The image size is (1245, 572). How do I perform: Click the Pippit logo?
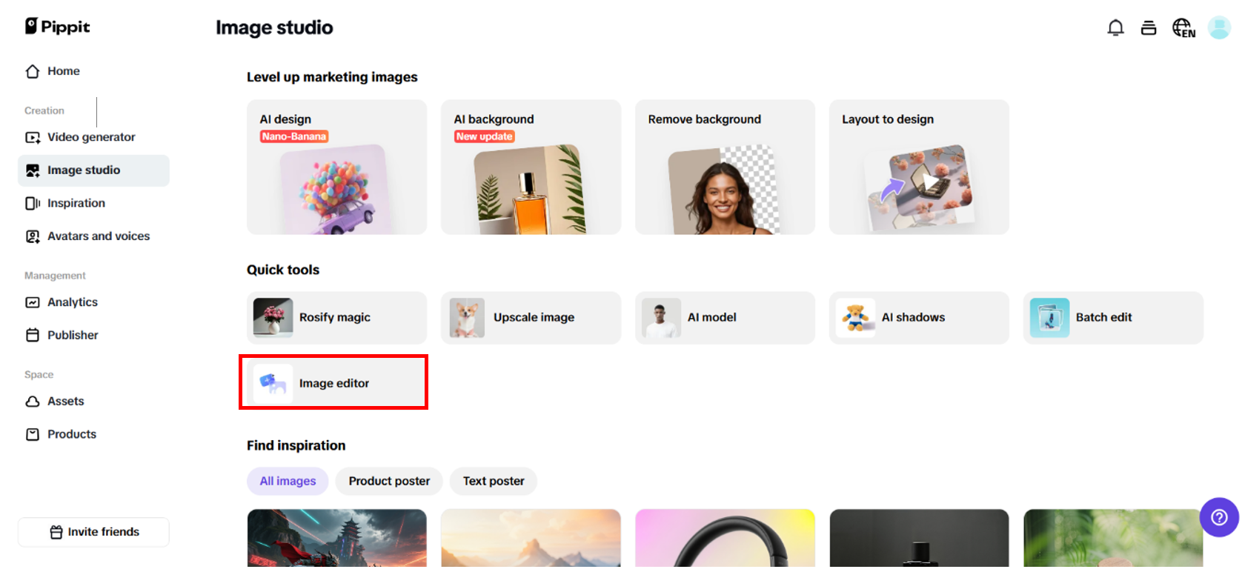click(x=58, y=27)
